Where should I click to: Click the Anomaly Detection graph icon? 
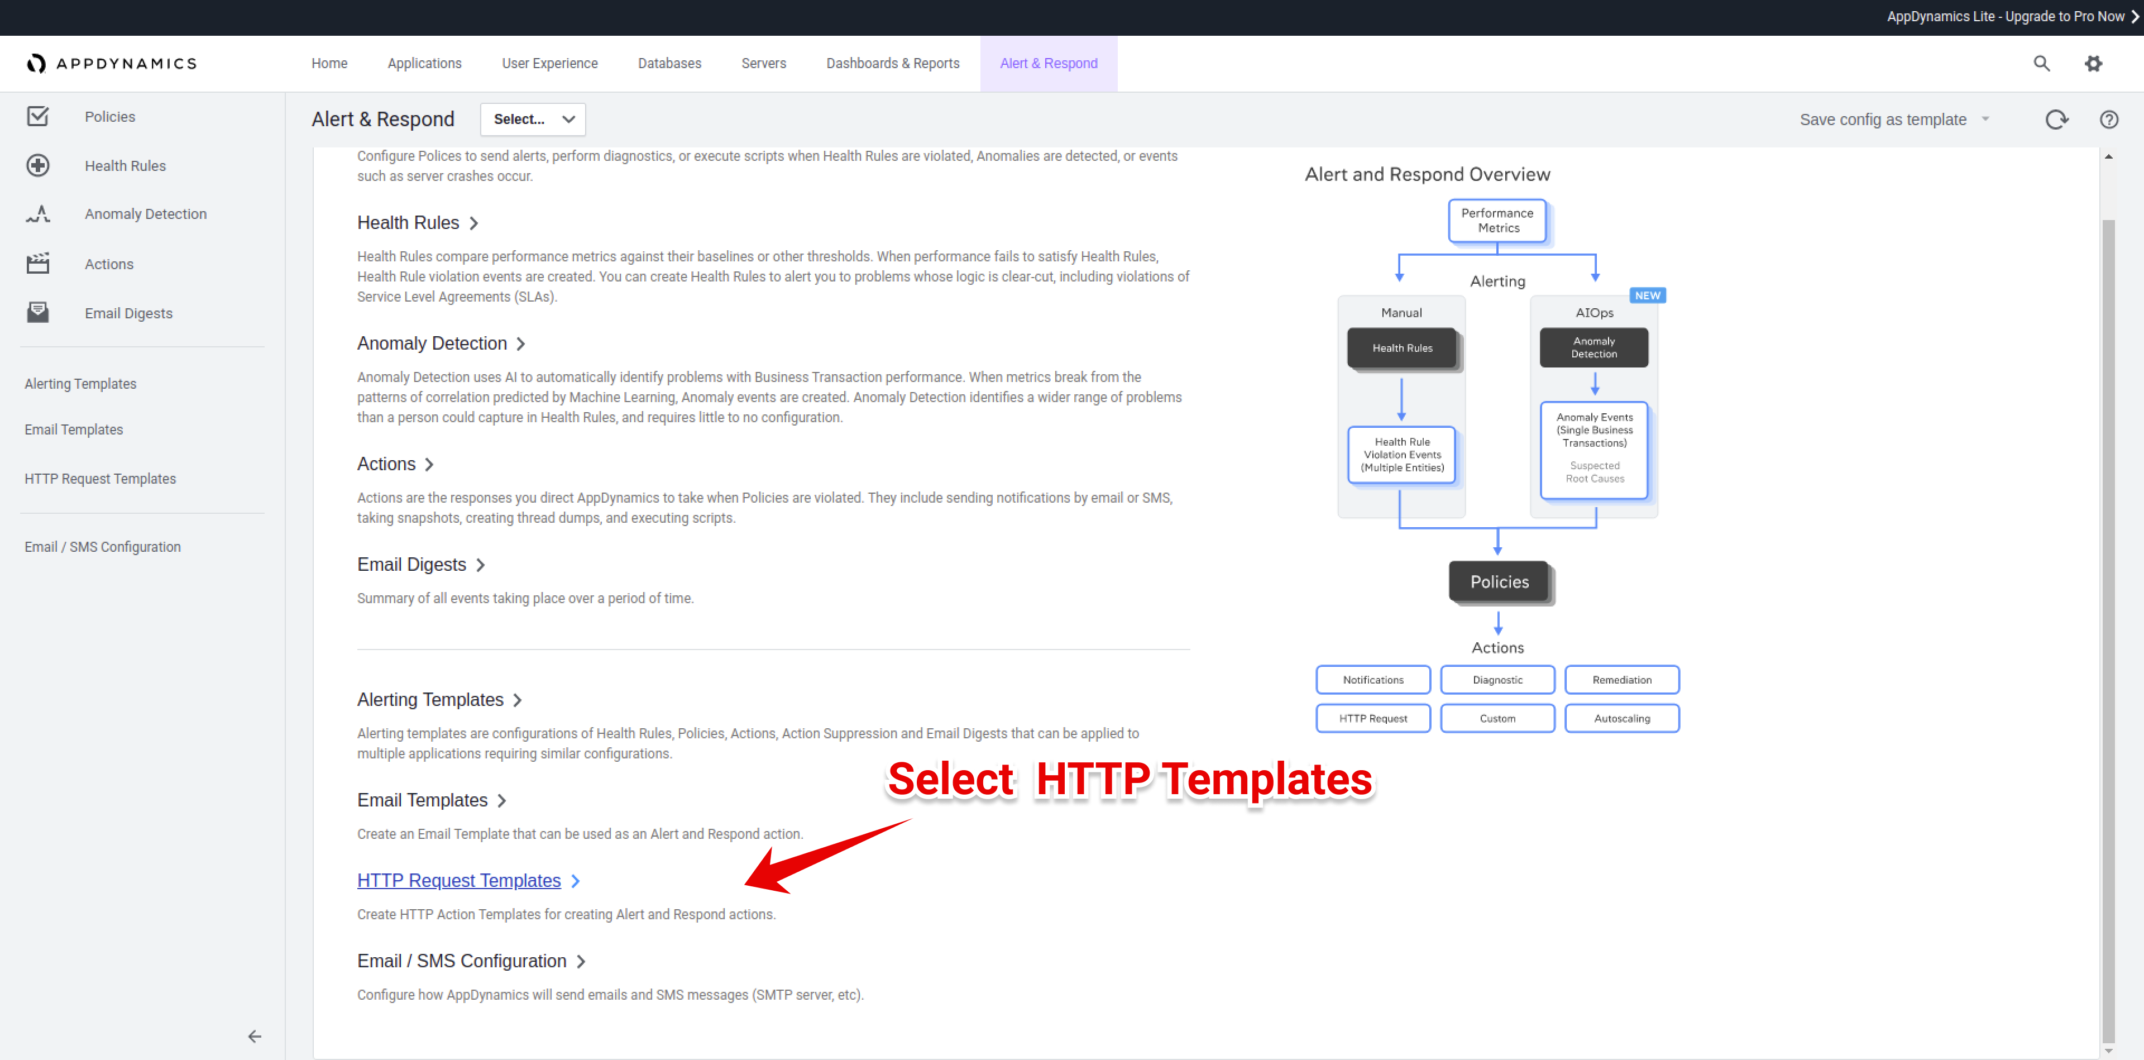coord(37,214)
